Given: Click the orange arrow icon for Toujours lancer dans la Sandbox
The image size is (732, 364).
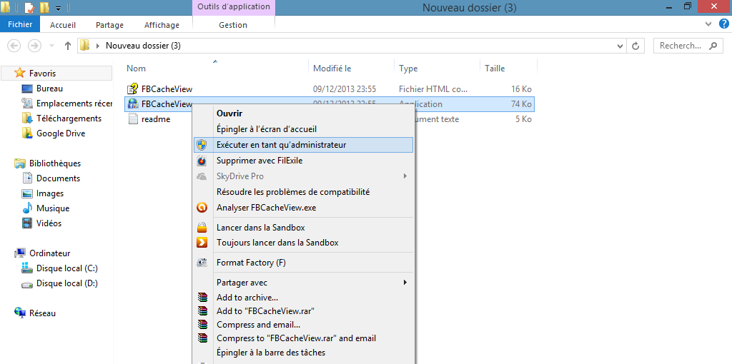Looking at the screenshot, I should 202,243.
